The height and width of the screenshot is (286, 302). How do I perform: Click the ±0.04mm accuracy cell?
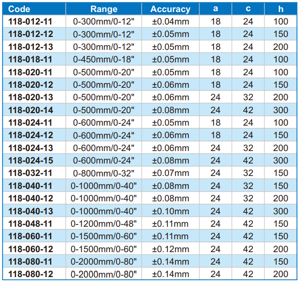click(x=170, y=21)
